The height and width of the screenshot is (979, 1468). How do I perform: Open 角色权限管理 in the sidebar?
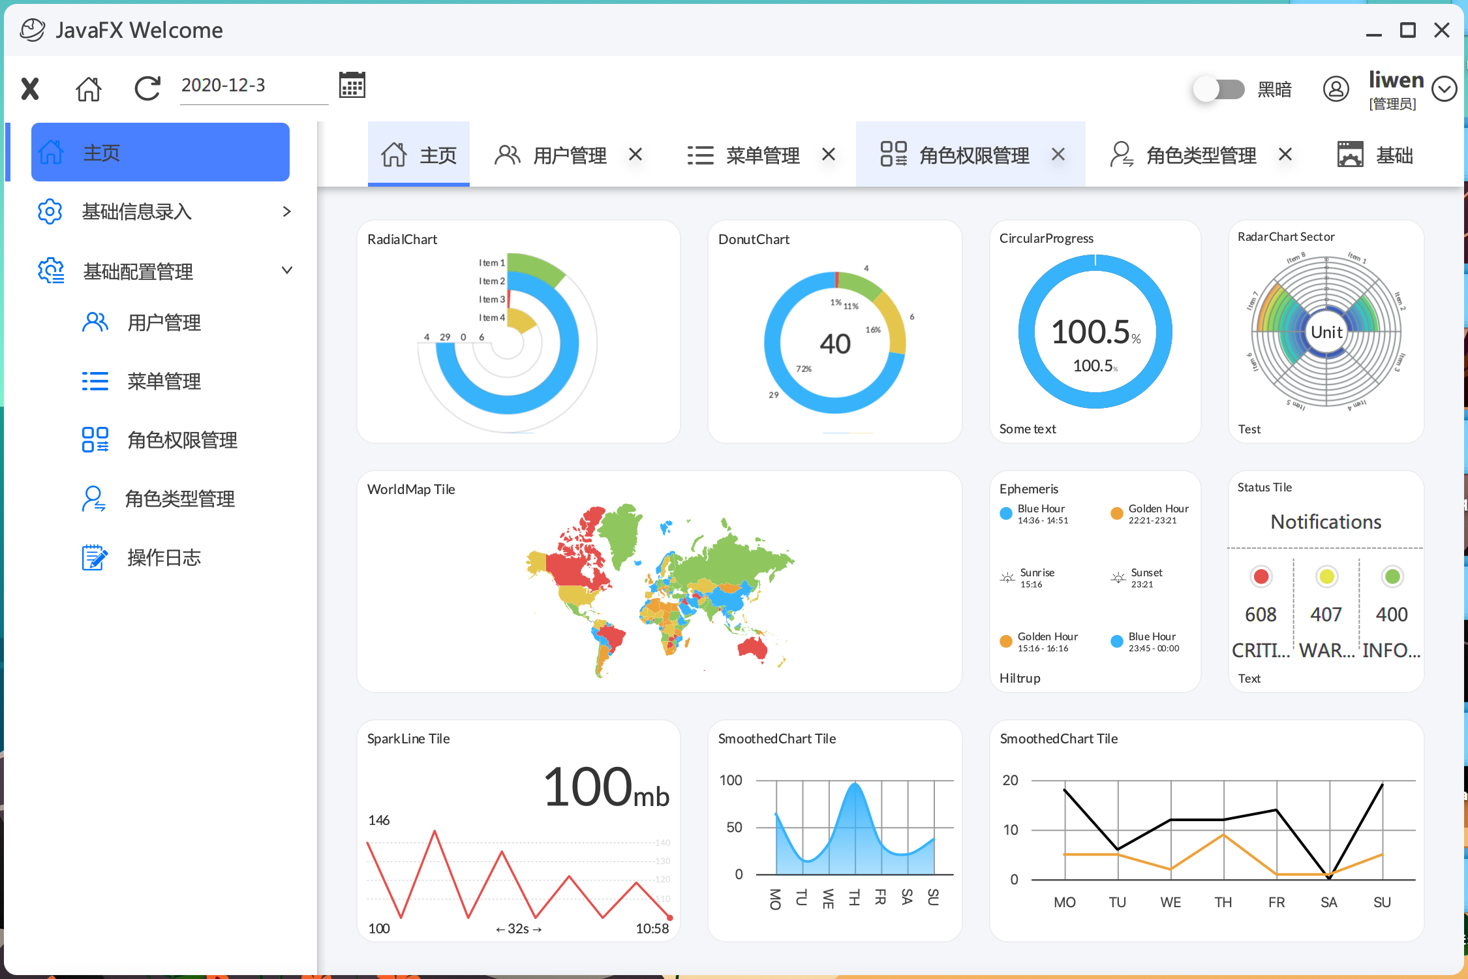click(x=181, y=440)
